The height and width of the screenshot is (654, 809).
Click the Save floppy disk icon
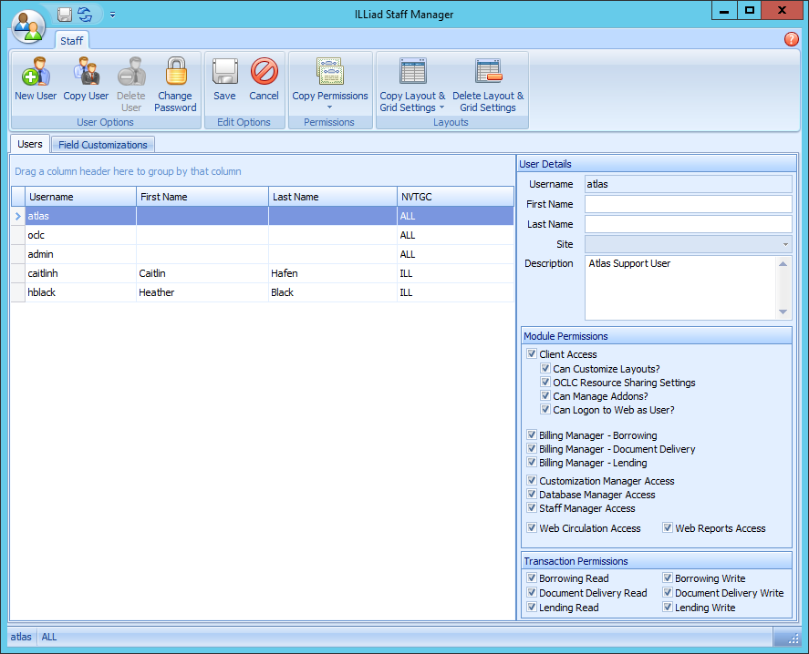click(x=224, y=73)
